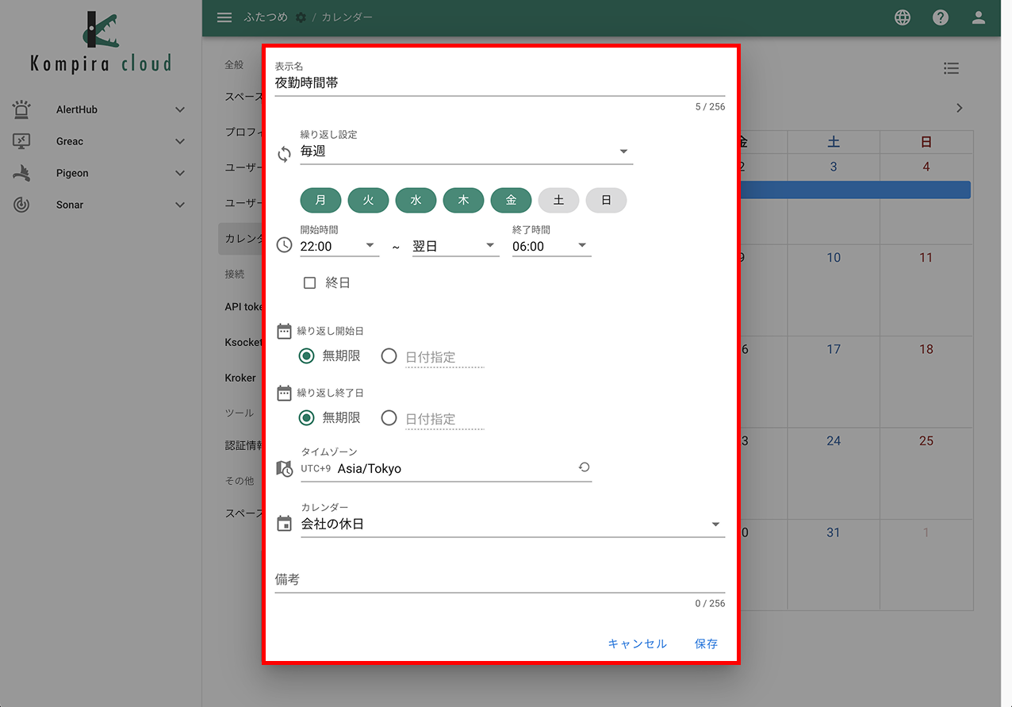This screenshot has height=707, width=1012.
Task: Open the user account icon top right
Action: (978, 17)
